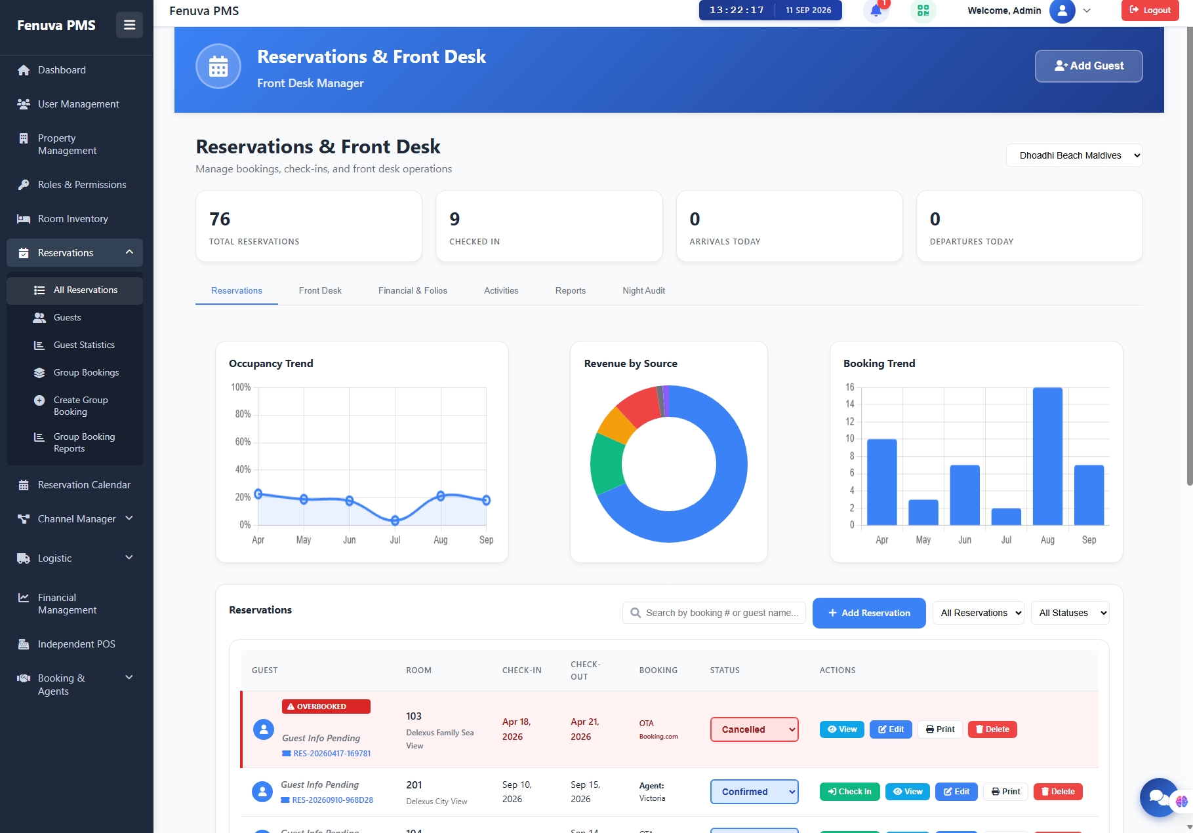
Task: Collapse the Reservations sidebar section
Action: (x=75, y=253)
